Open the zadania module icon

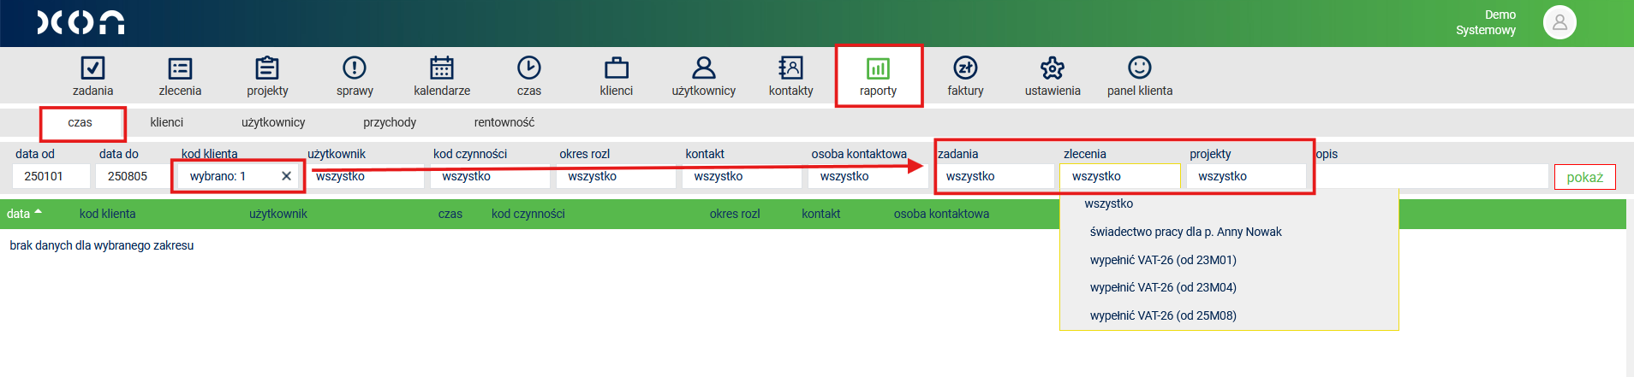pos(92,68)
